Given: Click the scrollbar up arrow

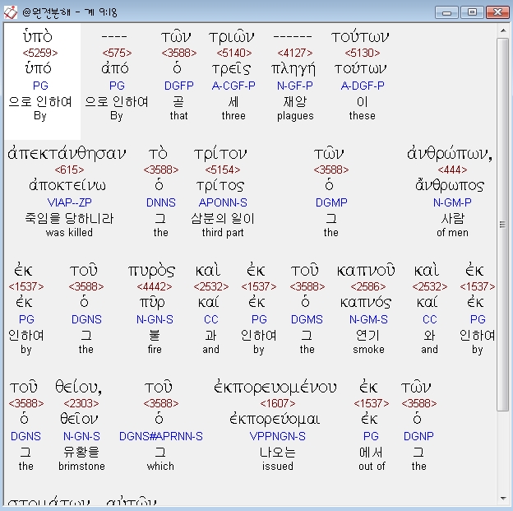Looking at the screenshot, I should click(503, 30).
